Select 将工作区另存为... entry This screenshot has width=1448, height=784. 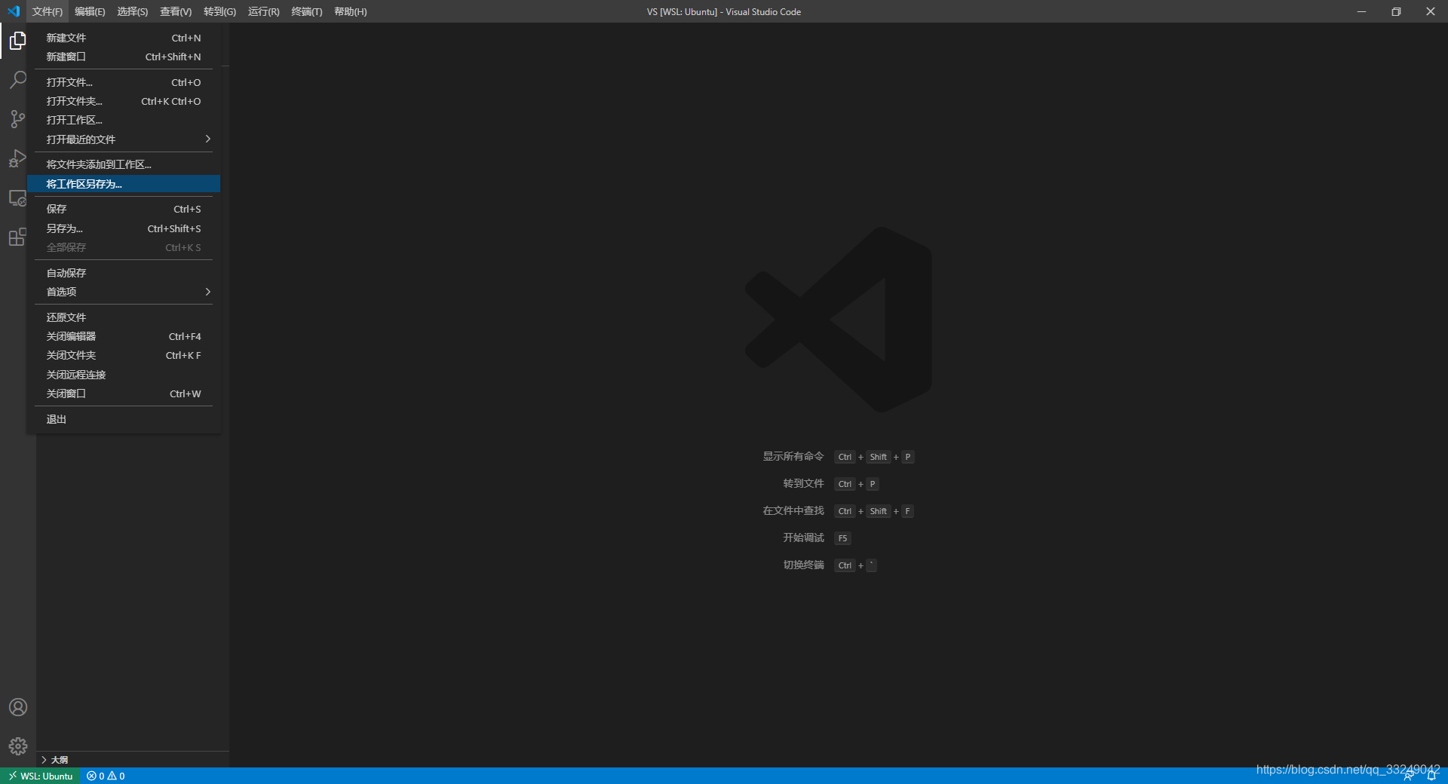tap(124, 184)
